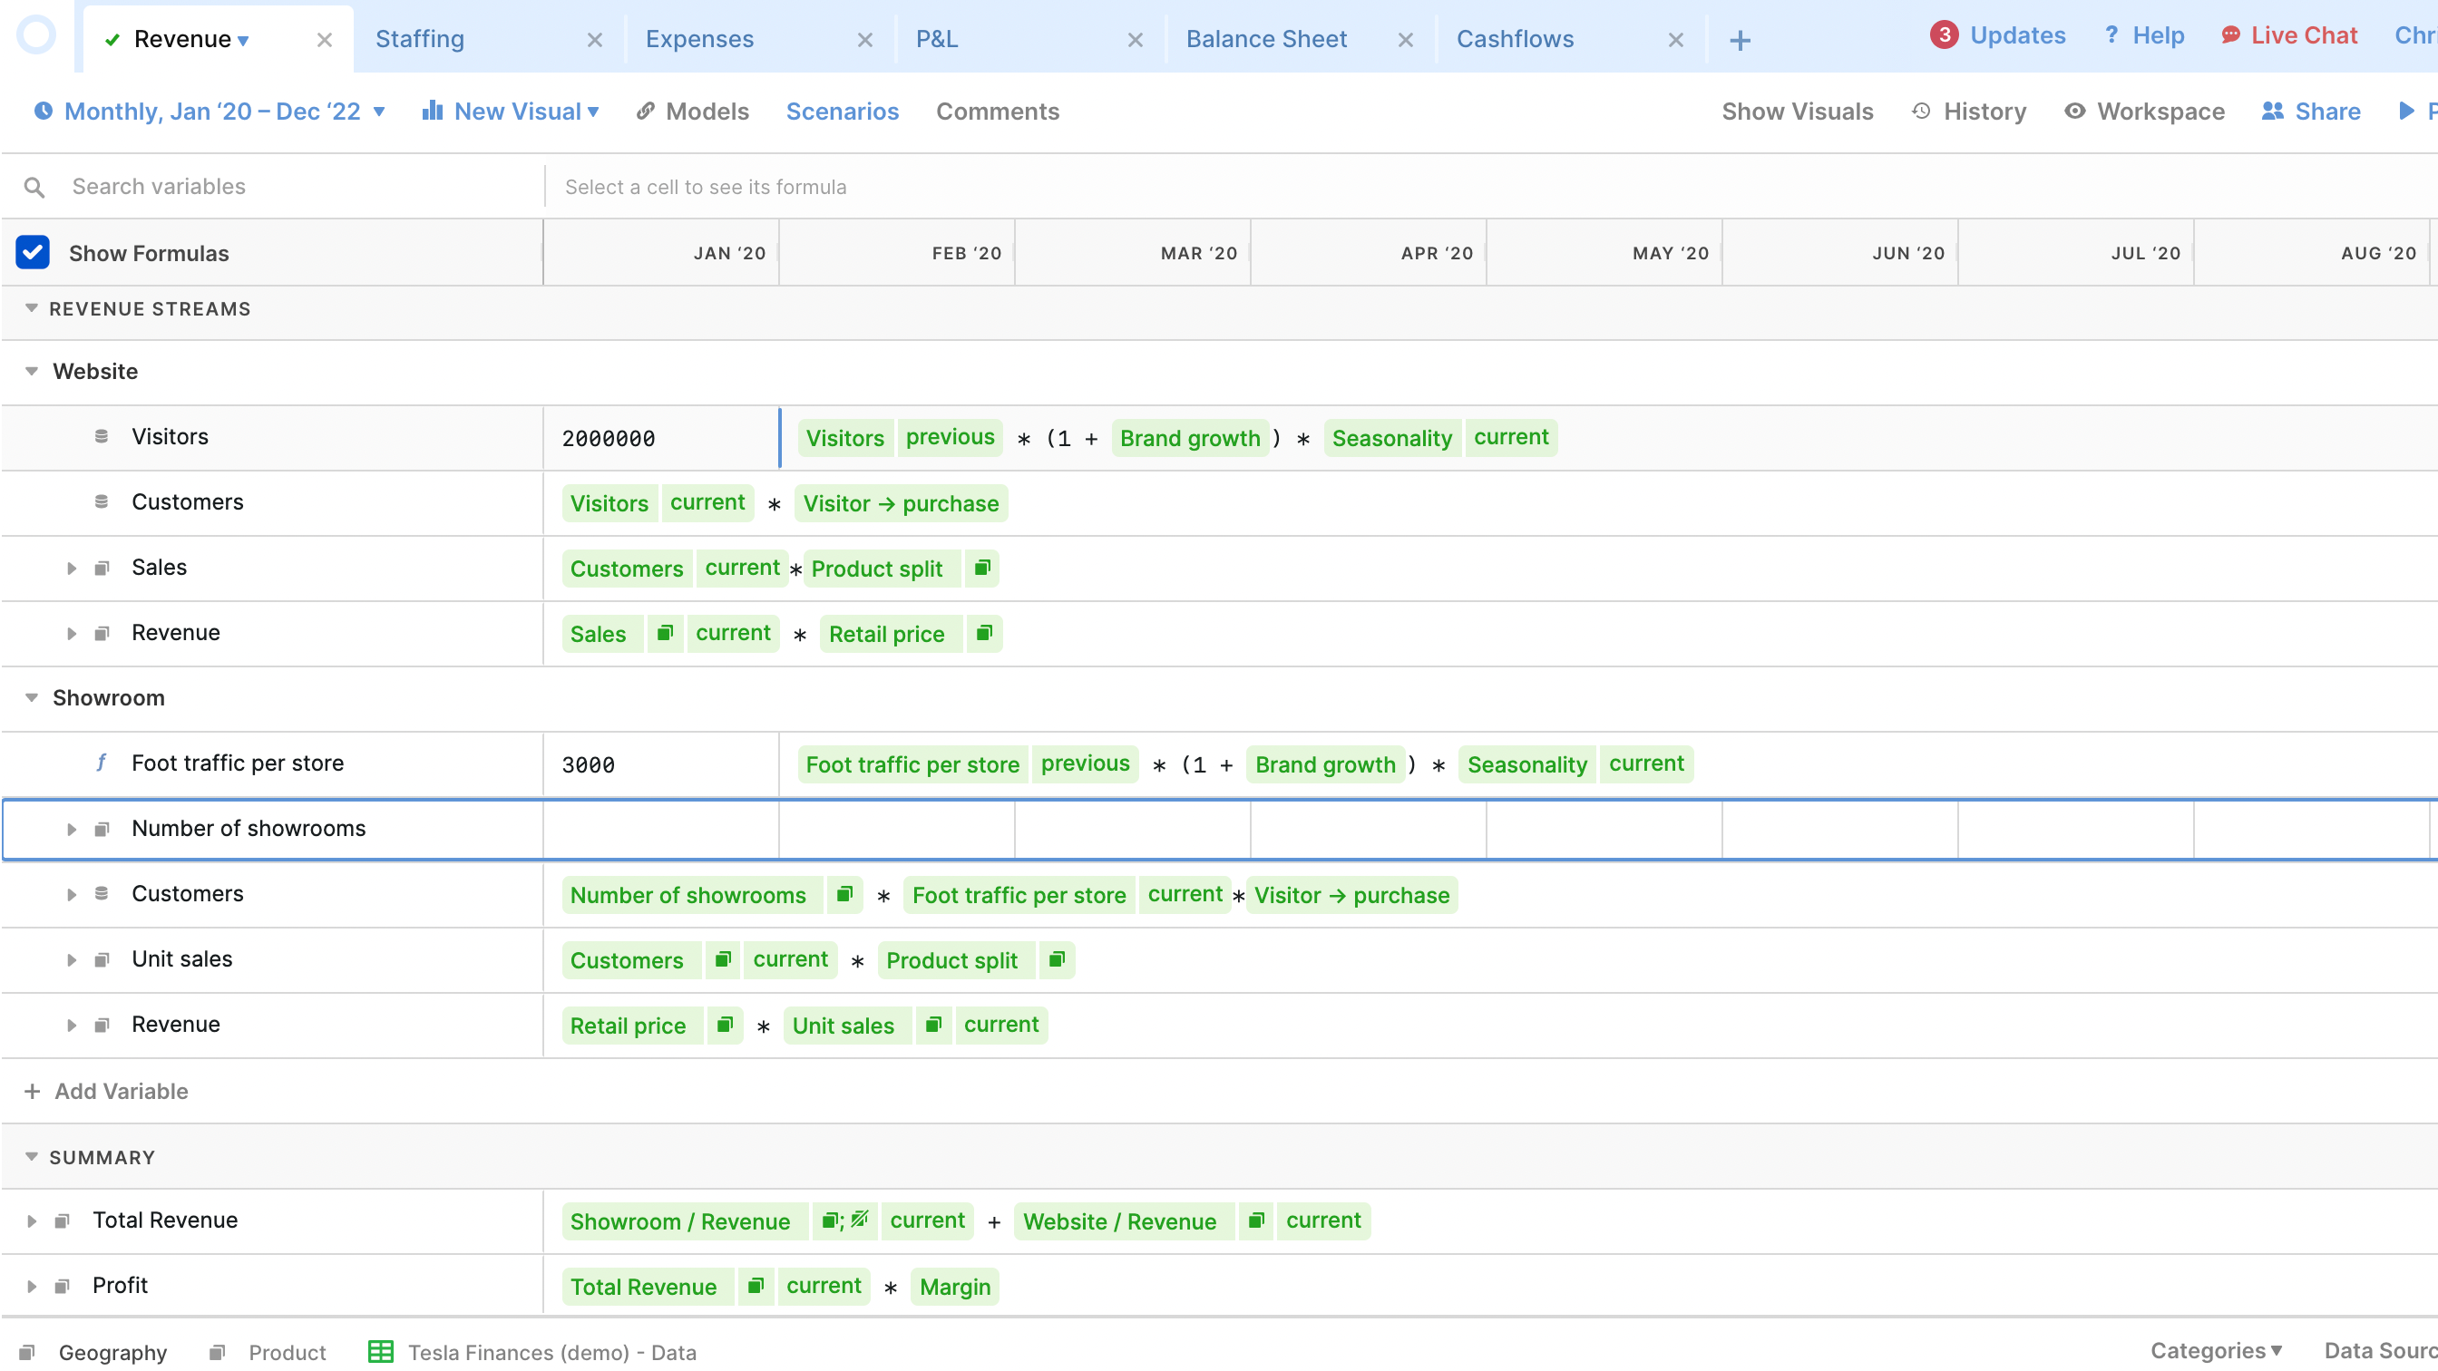Click the Workspace eye icon
The image size is (2438, 1371).
[x=2075, y=111]
